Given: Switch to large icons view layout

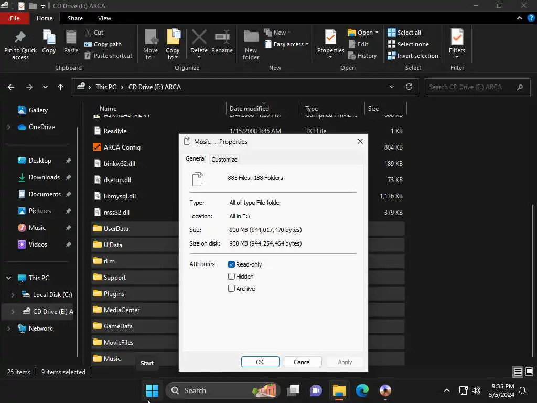Looking at the screenshot, I should coord(529,372).
